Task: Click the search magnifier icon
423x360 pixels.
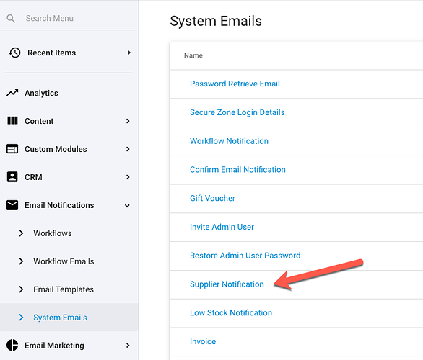Action: pos(11,18)
